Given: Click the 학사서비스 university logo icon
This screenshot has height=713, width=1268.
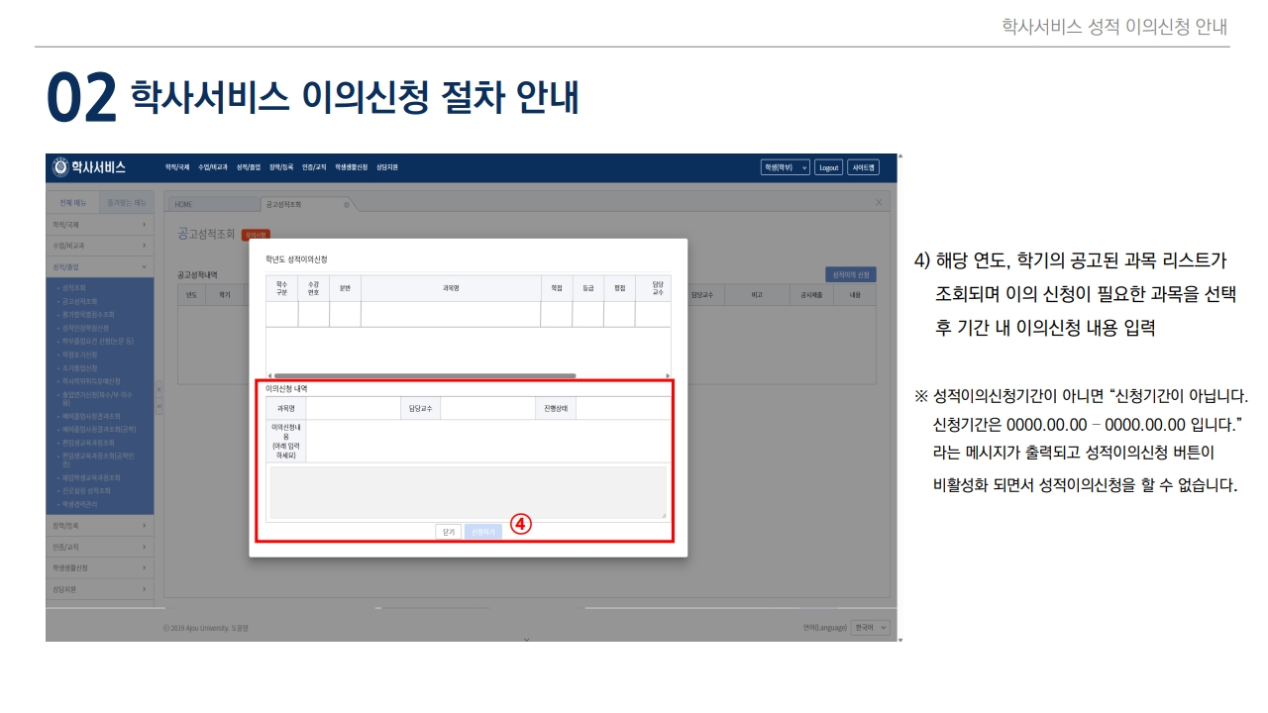Looking at the screenshot, I should coord(60,167).
